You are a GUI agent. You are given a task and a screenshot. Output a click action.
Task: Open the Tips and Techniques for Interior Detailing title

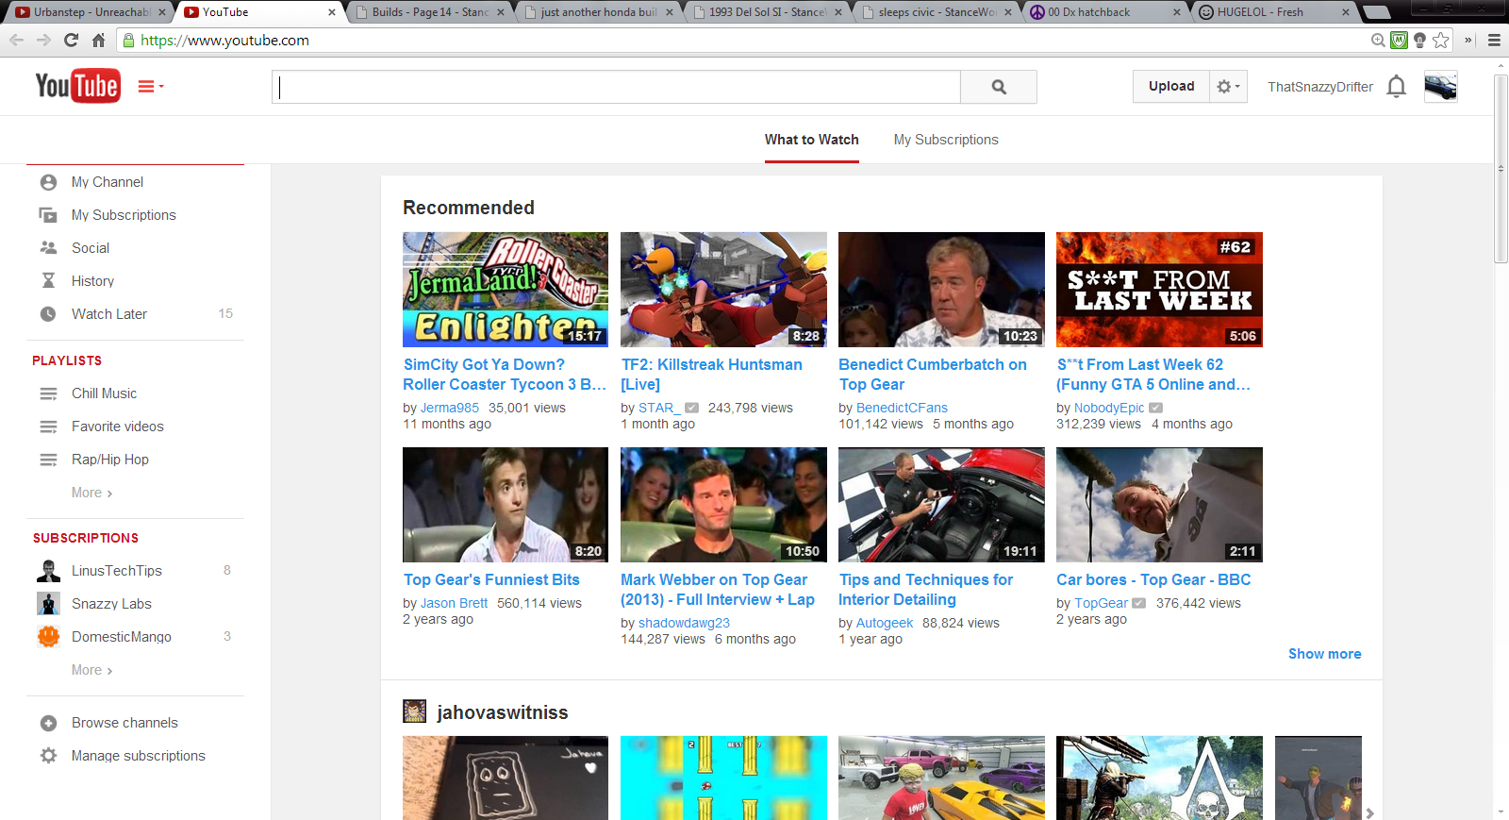[926, 590]
